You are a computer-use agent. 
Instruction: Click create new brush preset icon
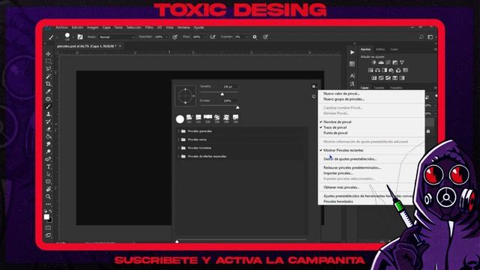pyautogui.click(x=313, y=97)
